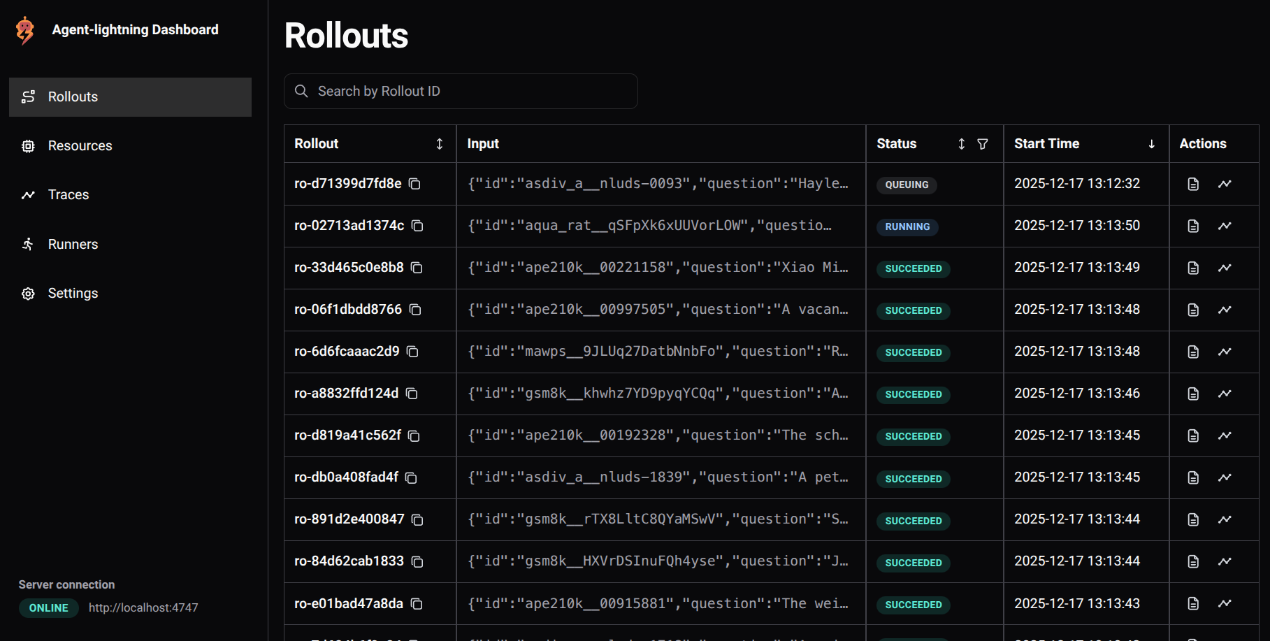Screen dimensions: 1270x641
Task: Open traces for rollout ro-a8832ffd124d
Action: click(1225, 394)
